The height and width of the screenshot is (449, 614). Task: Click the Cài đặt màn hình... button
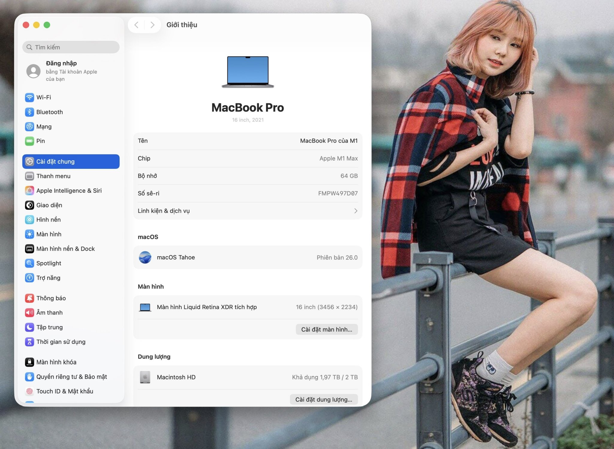pos(326,330)
